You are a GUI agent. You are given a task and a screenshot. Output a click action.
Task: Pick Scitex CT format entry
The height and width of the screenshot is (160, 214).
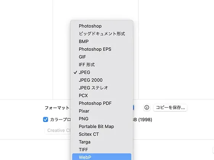(102, 134)
